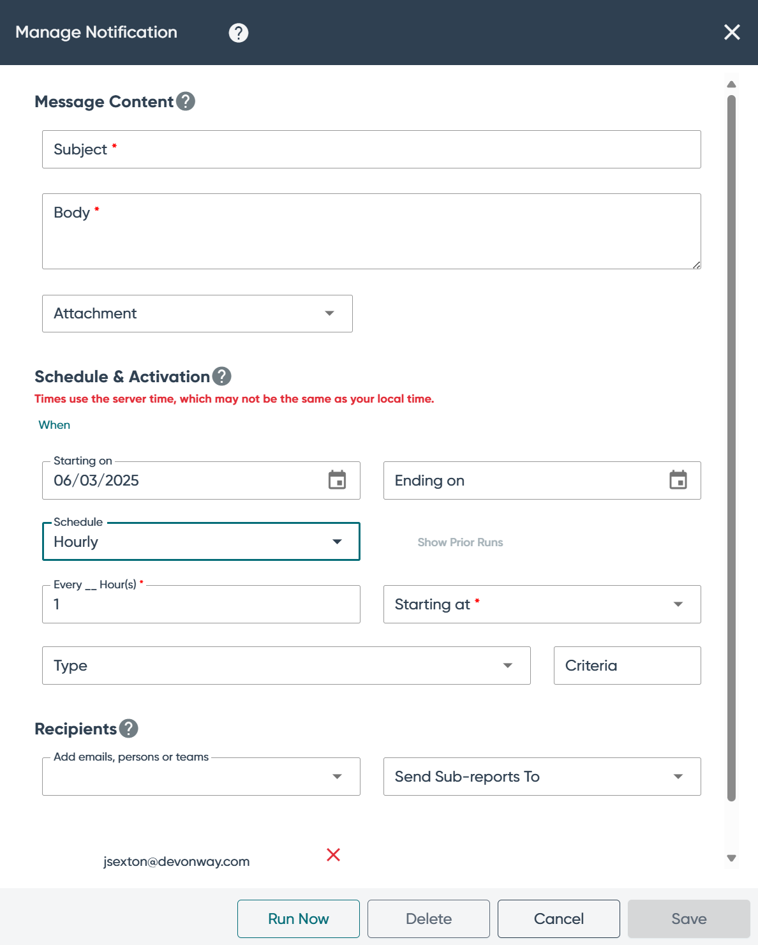Click the Recipients help icon
The width and height of the screenshot is (758, 945).
(x=129, y=729)
